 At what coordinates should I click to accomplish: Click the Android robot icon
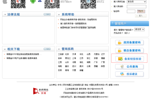point(33,2)
